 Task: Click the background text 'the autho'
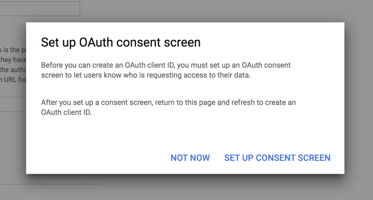pos(13,69)
